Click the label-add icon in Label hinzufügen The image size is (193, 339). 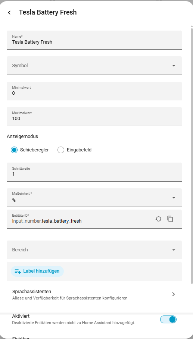click(18, 271)
